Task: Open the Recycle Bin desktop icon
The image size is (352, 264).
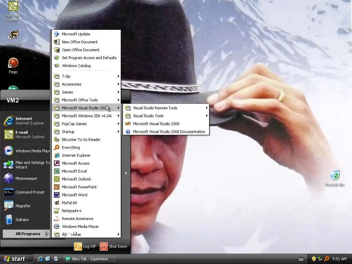Action: [335, 178]
